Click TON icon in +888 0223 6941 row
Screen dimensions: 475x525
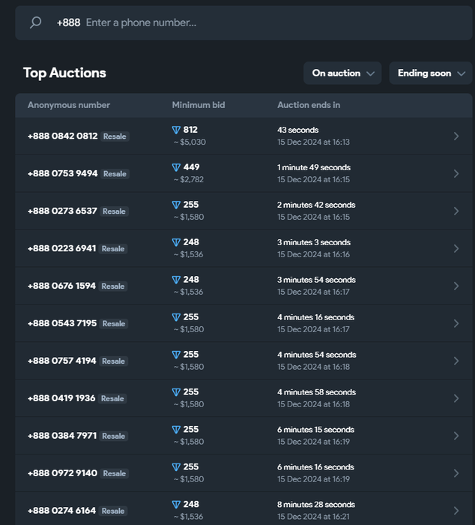[176, 242]
